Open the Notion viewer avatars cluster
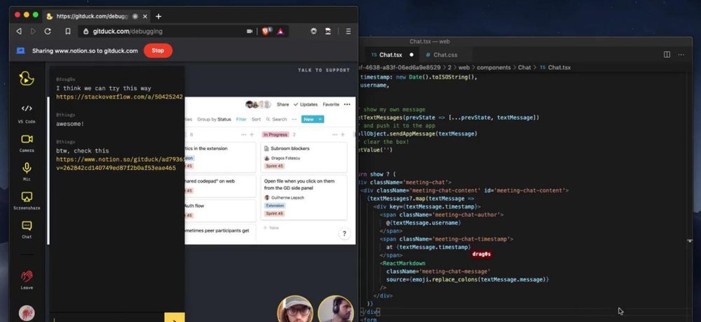The image size is (701, 322). click(259, 104)
